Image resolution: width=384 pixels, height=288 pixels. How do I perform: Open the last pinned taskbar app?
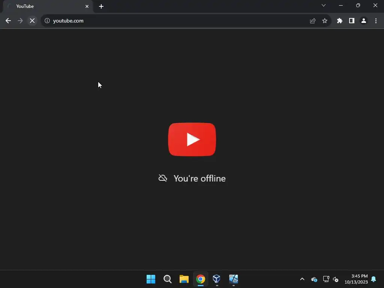point(234,279)
